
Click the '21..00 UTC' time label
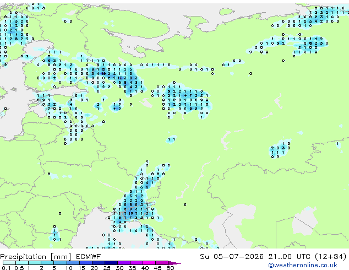click(x=289, y=257)
